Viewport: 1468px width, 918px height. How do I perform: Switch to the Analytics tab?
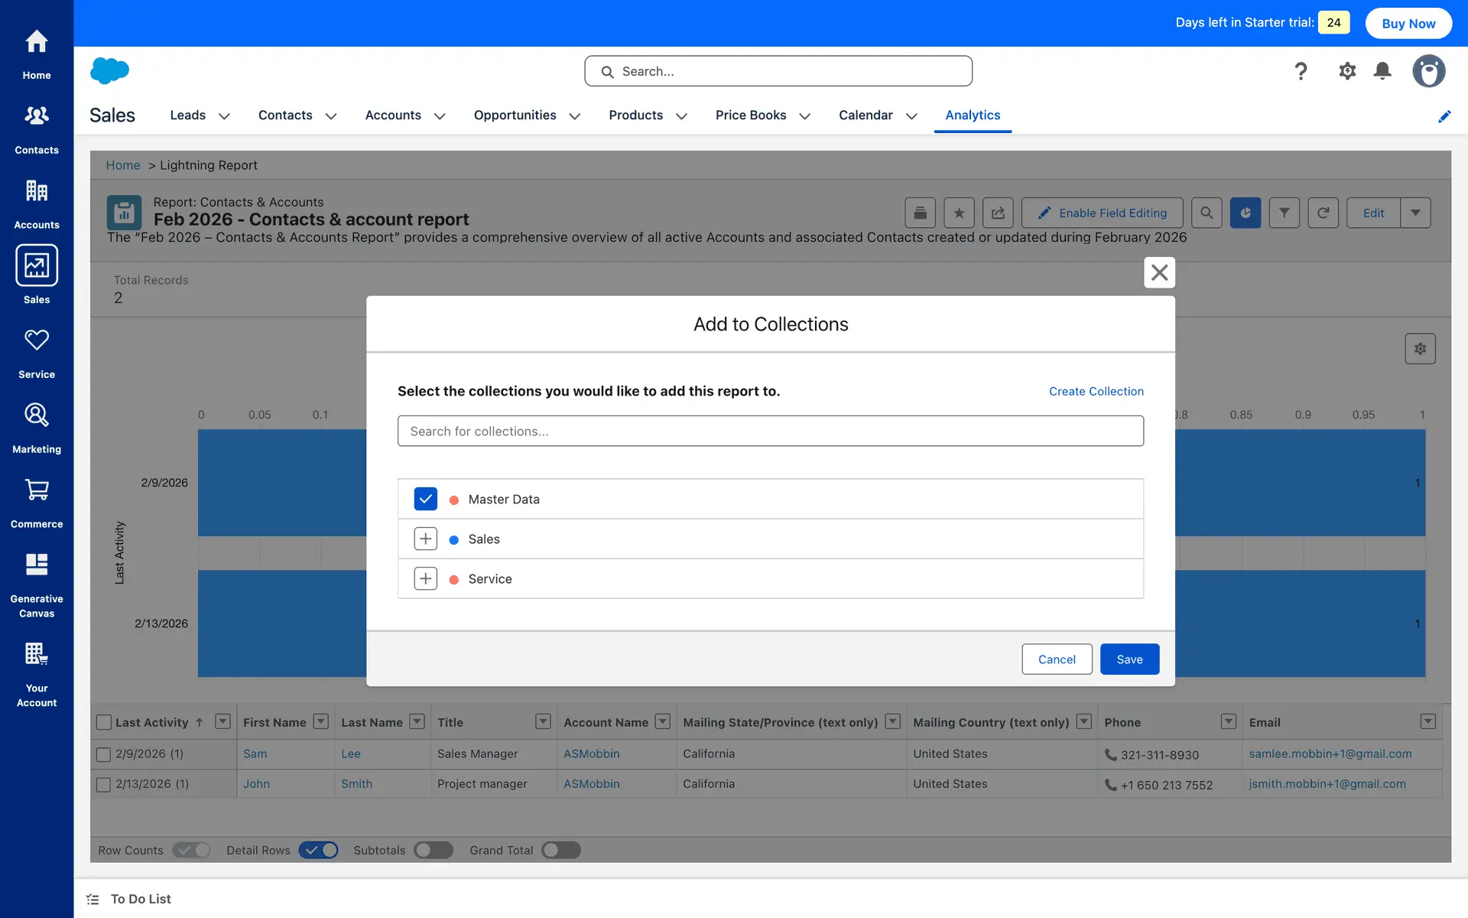(x=972, y=115)
